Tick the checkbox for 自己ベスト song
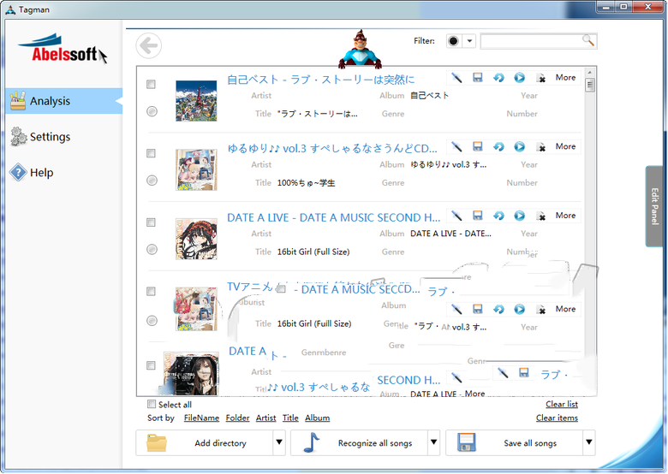 [151, 84]
